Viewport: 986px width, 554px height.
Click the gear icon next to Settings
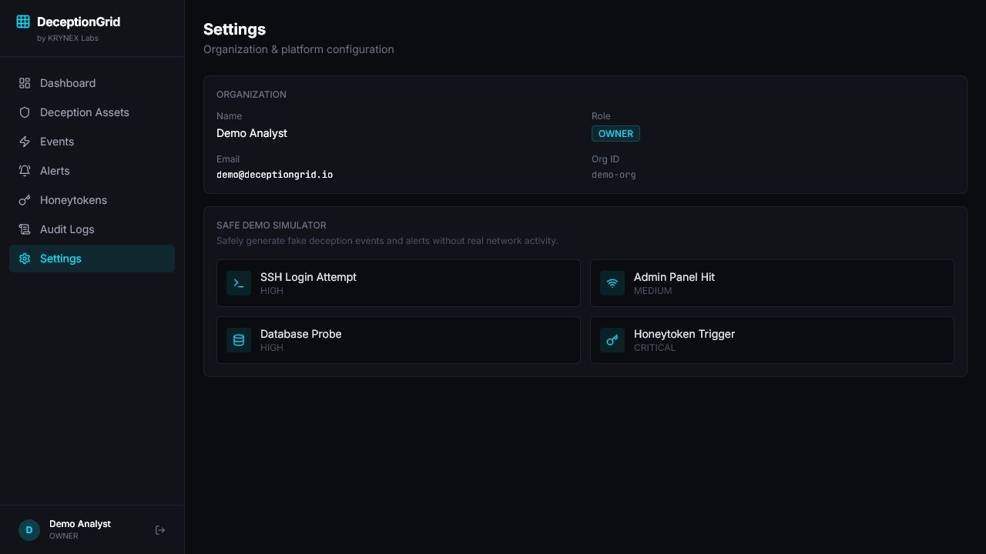point(25,259)
